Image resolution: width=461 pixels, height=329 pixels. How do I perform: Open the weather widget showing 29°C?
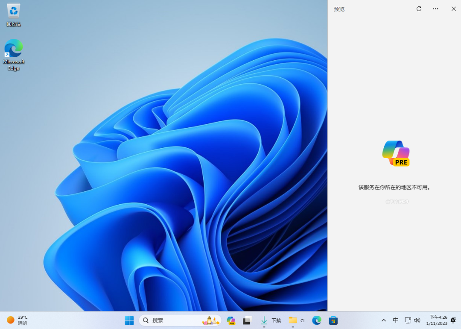(17, 320)
